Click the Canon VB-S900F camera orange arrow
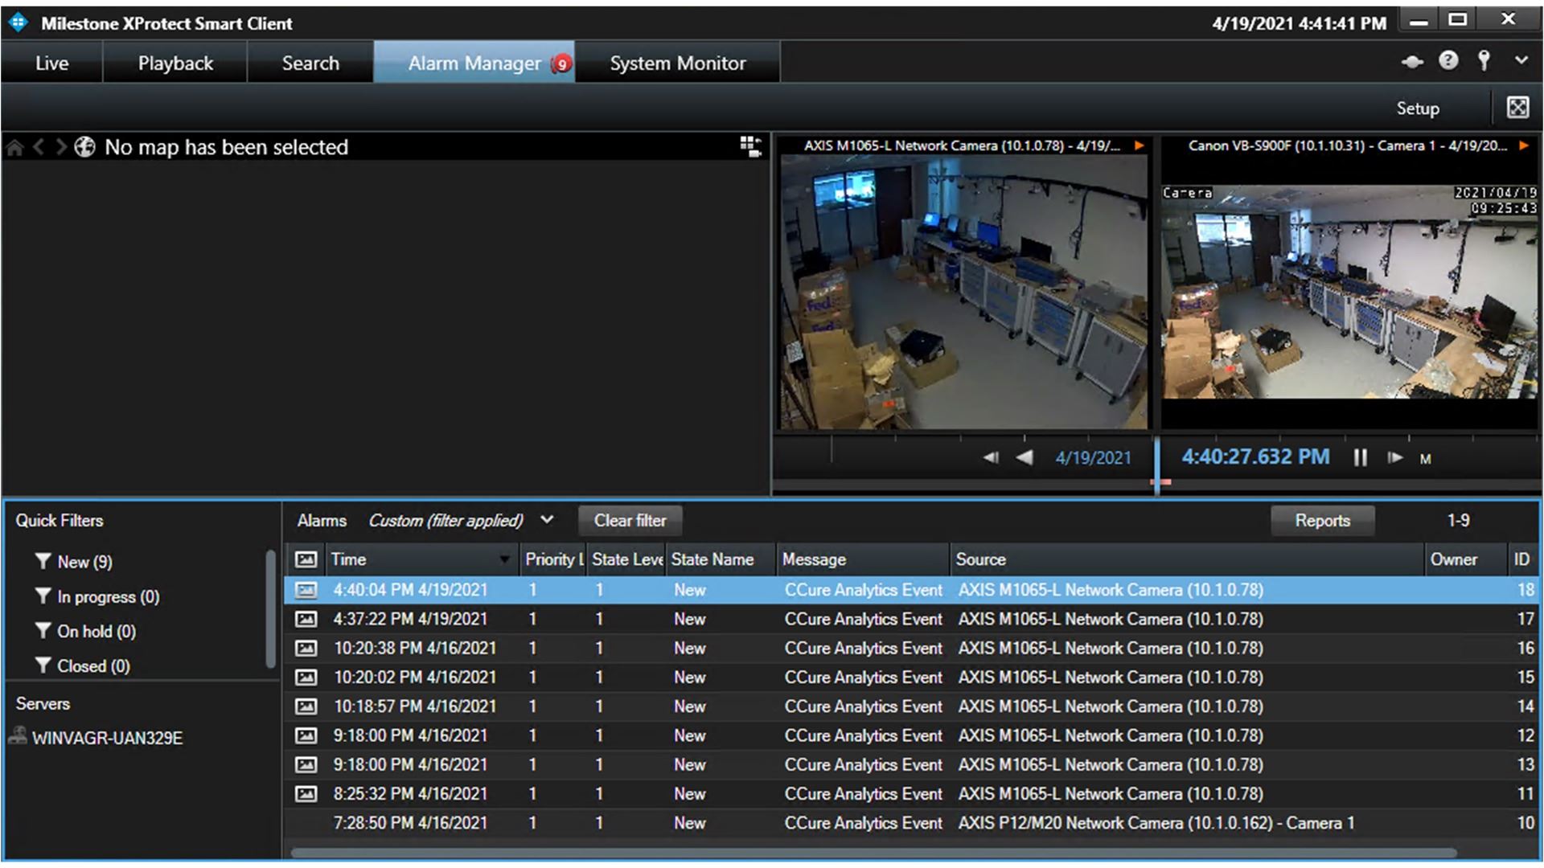 (x=1523, y=145)
